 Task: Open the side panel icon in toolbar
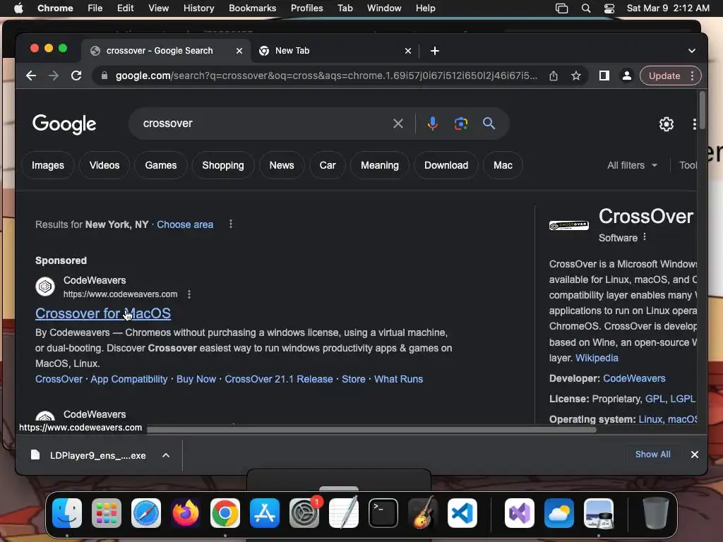tap(604, 76)
